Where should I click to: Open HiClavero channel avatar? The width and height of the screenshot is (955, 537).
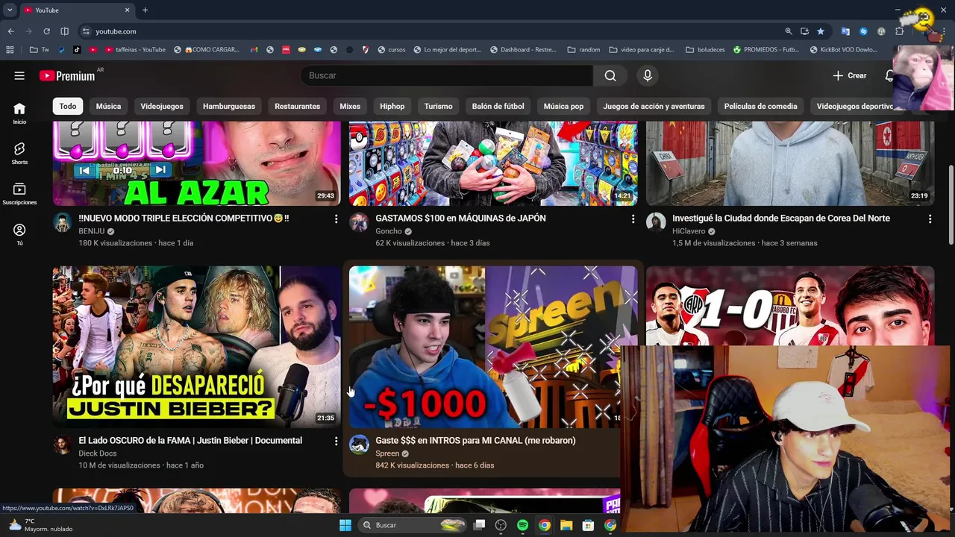pyautogui.click(x=656, y=222)
